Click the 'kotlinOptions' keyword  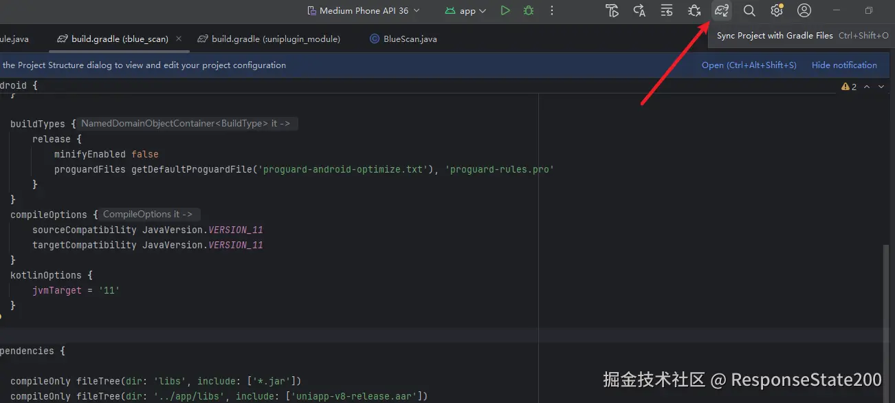45,275
